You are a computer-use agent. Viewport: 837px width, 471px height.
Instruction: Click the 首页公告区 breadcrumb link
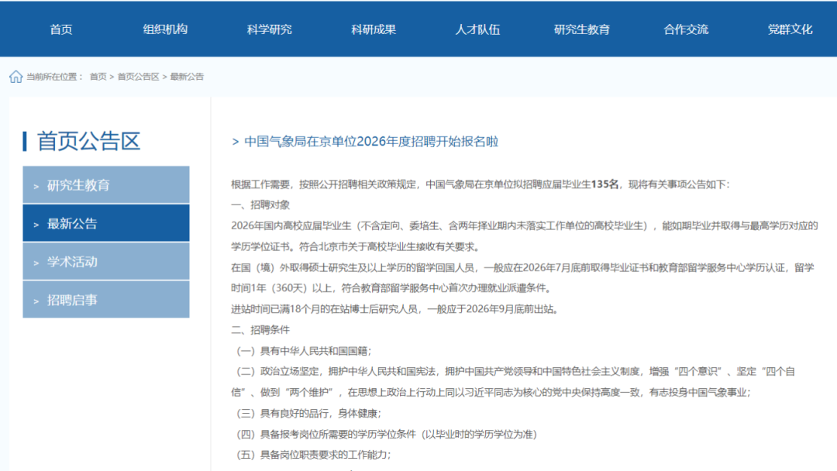[138, 77]
